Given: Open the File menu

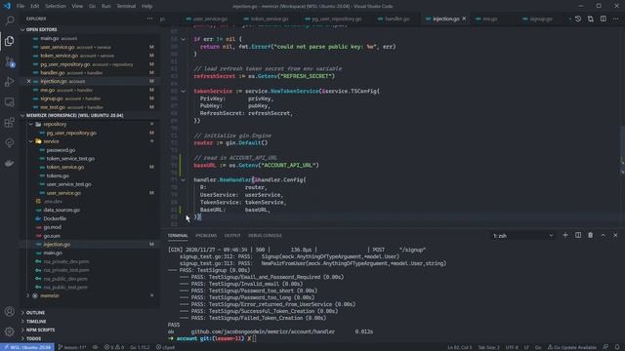Looking at the screenshot, I should click(21, 6).
